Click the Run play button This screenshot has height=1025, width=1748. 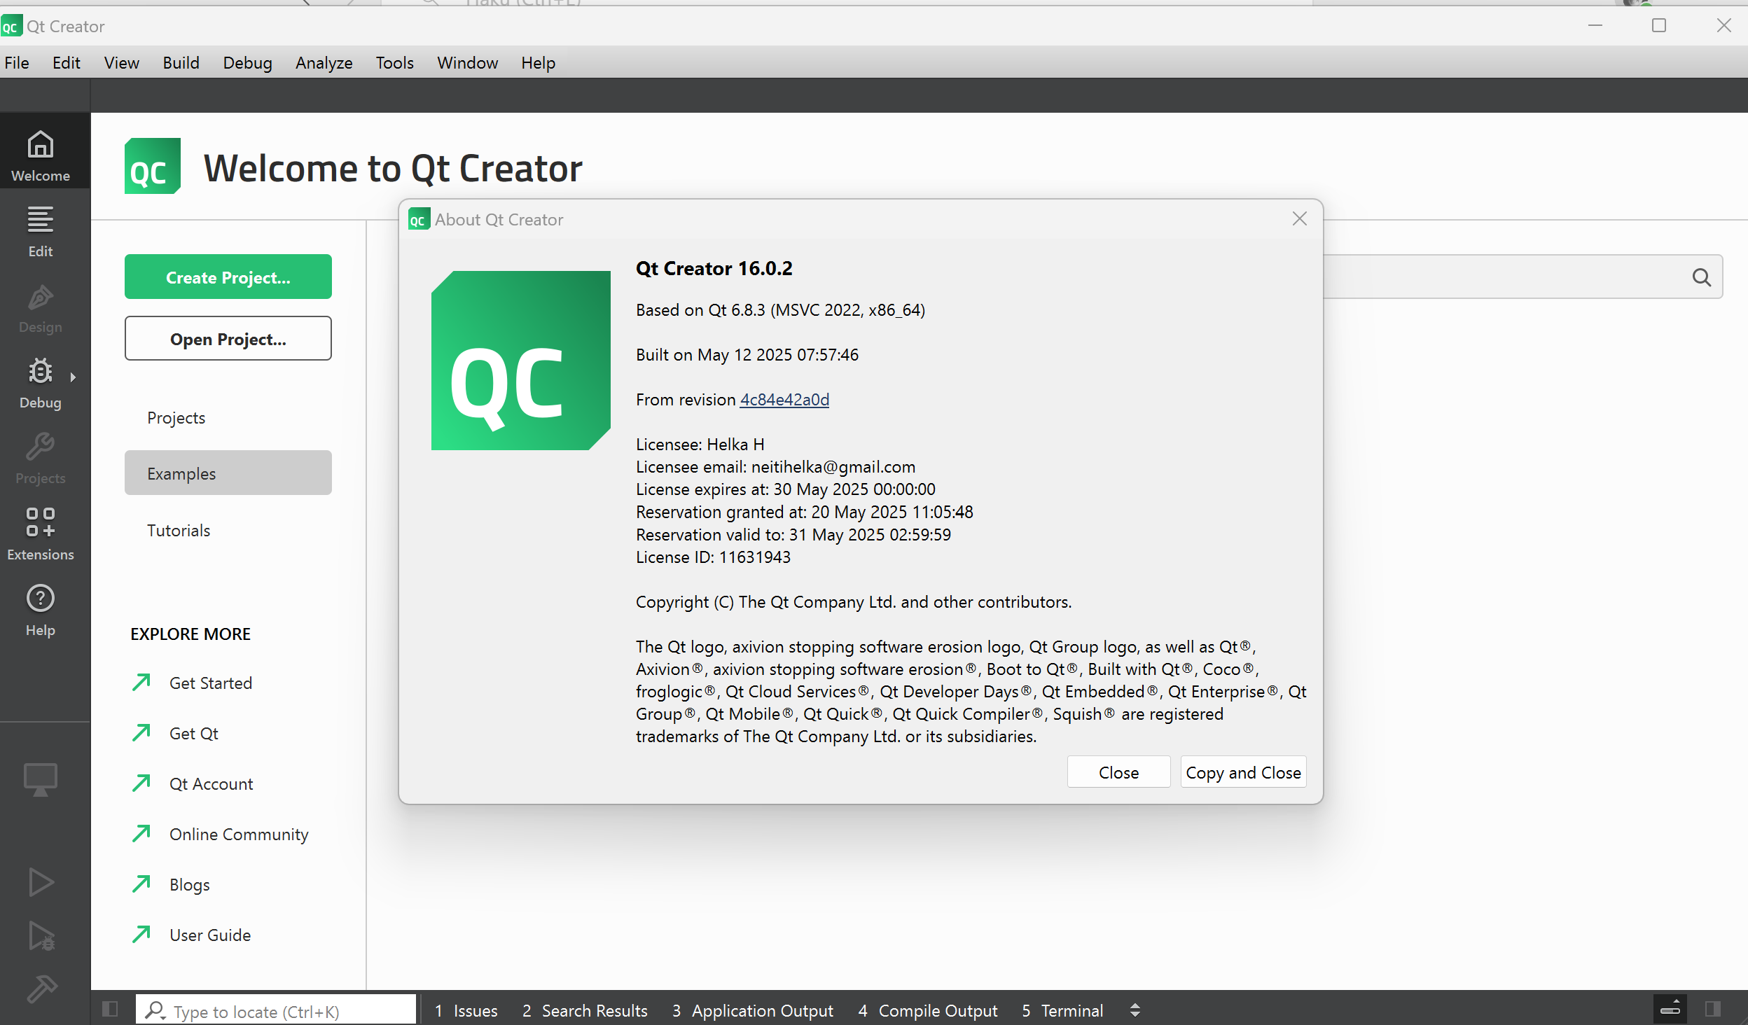[x=41, y=881]
